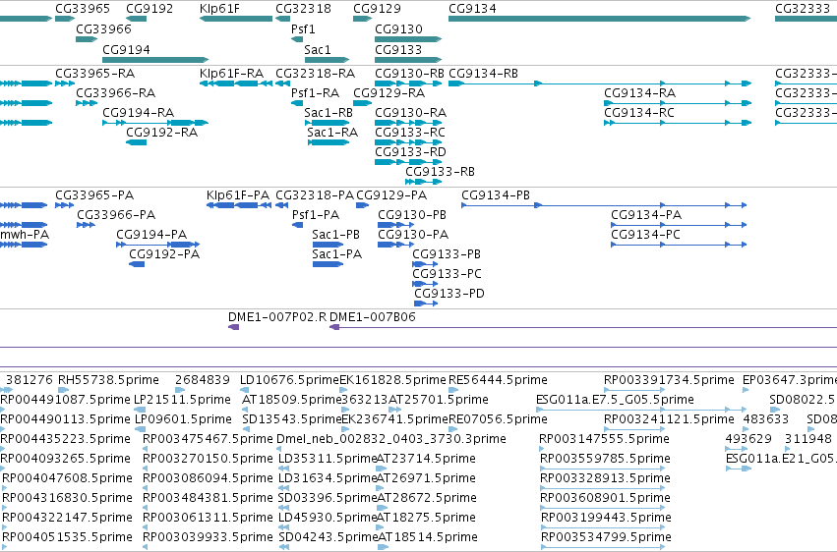
Task: Select the CG9133-PD protein label
Action: click(449, 294)
